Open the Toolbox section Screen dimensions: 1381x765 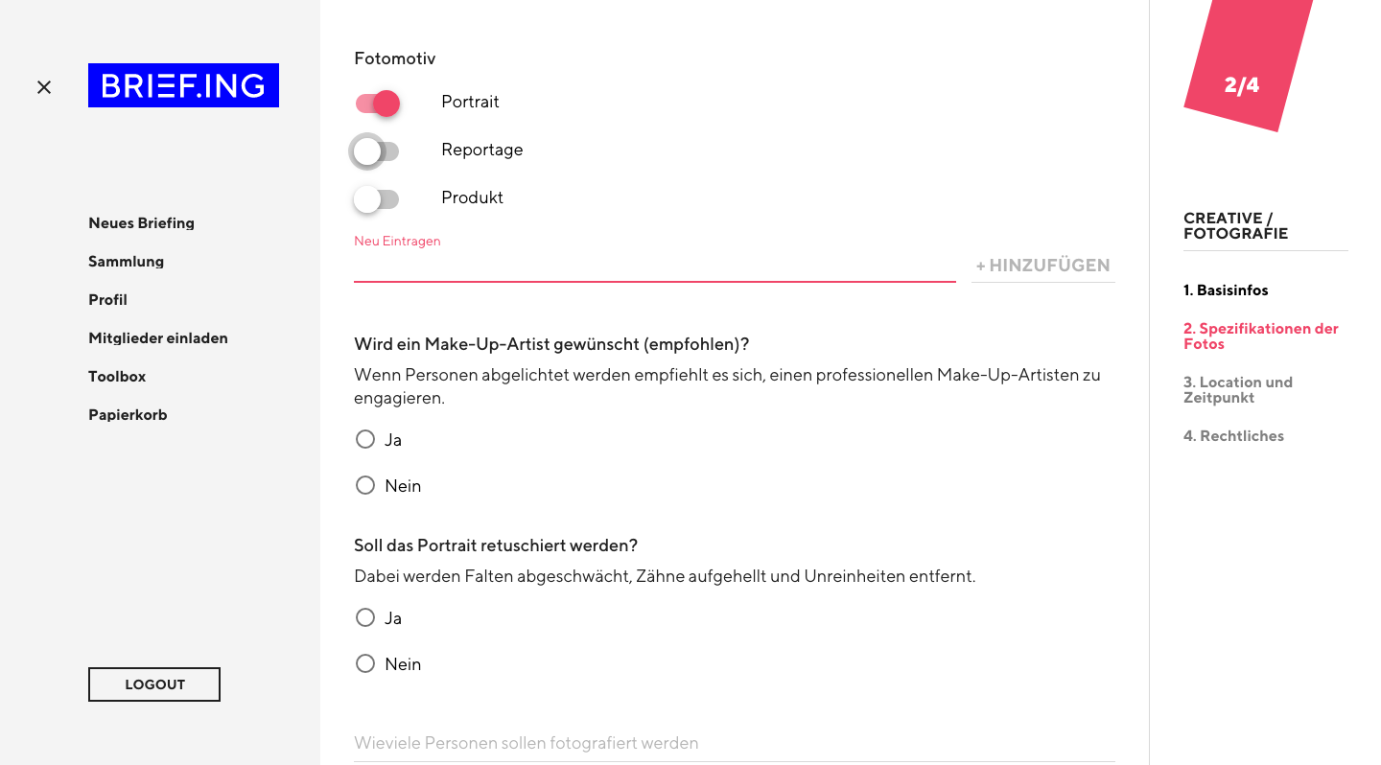click(116, 376)
